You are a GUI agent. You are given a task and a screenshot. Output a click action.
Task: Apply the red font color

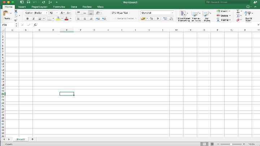66,19
